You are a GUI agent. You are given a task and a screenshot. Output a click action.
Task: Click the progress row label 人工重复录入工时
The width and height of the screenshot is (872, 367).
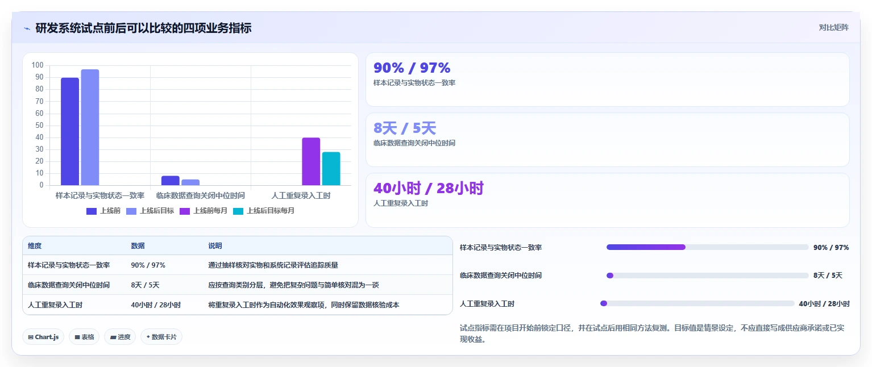point(487,304)
